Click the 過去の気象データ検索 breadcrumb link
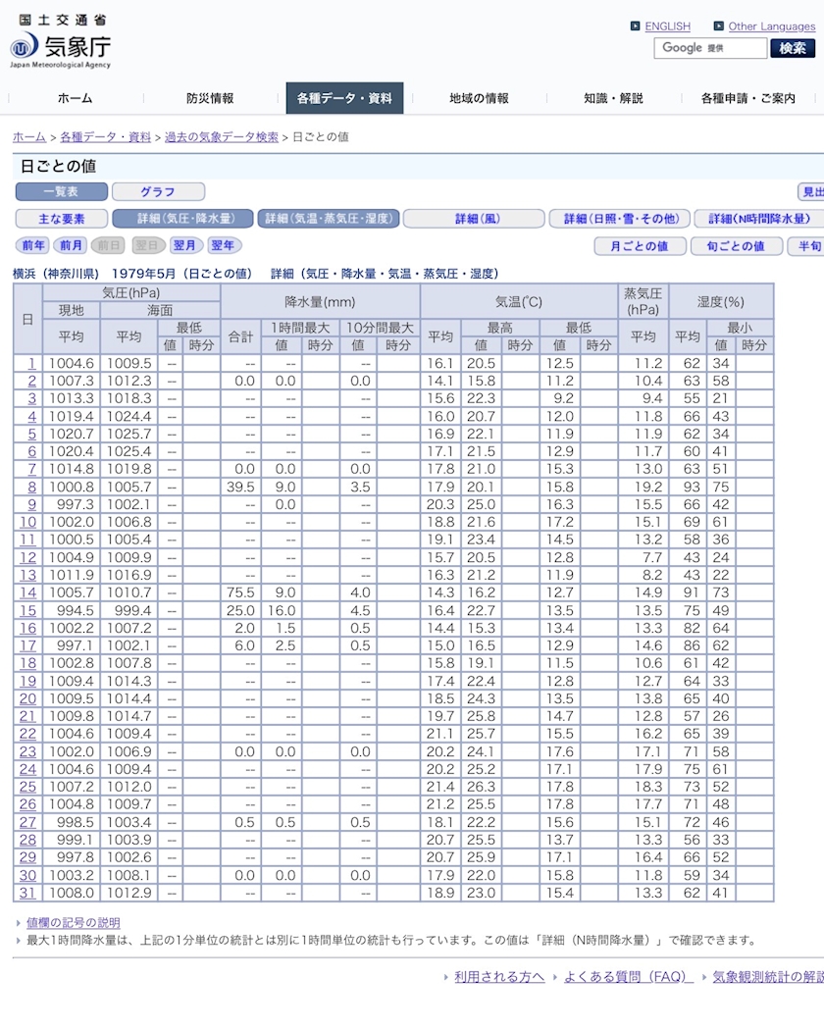Viewport: 824px width, 1029px height. click(221, 137)
